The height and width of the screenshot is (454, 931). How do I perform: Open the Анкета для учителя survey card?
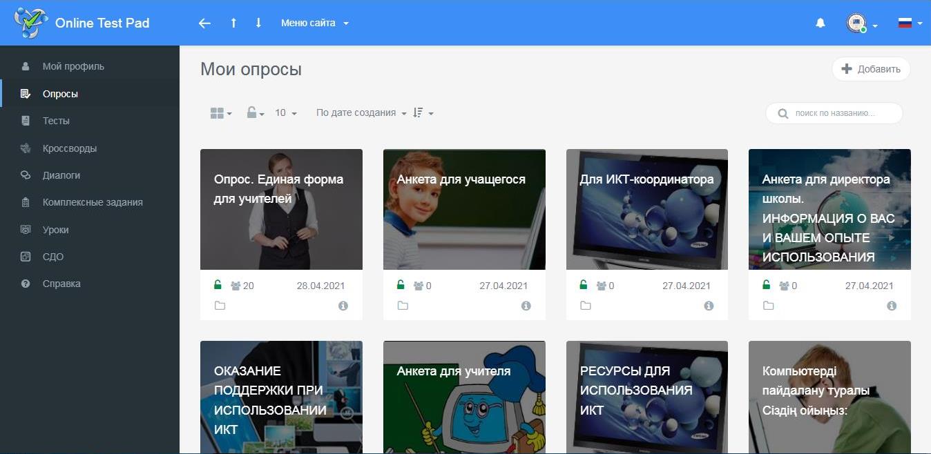464,397
